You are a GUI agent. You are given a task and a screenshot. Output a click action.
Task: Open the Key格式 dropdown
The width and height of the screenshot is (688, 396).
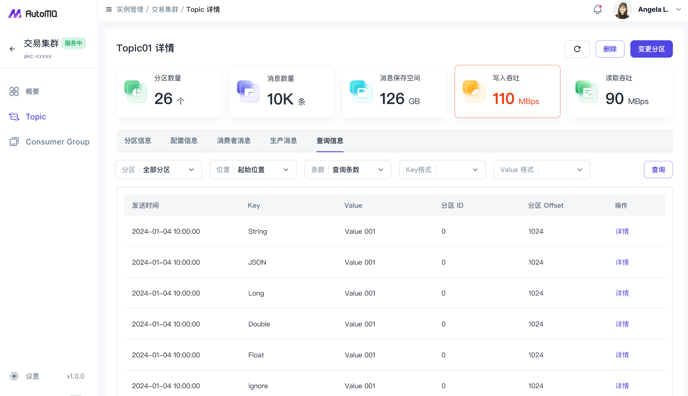coord(442,170)
